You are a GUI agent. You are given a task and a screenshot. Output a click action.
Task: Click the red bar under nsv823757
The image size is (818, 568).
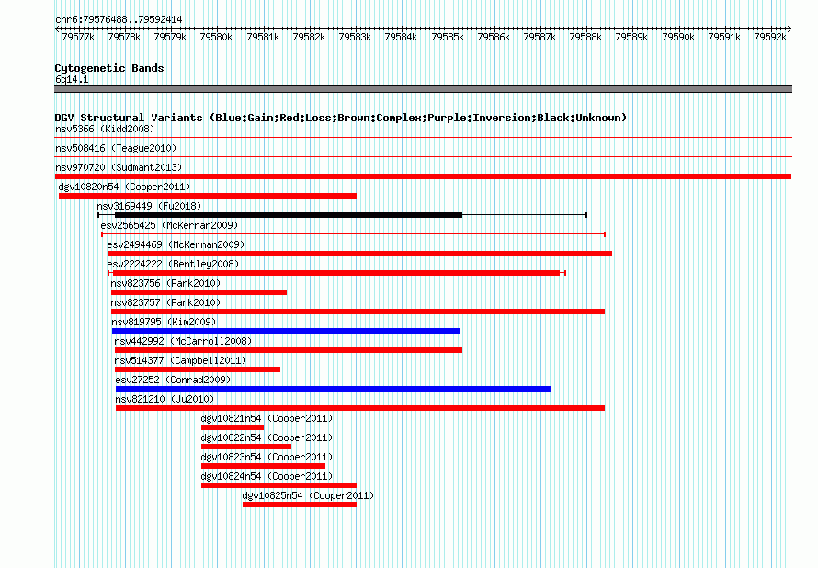click(x=358, y=312)
